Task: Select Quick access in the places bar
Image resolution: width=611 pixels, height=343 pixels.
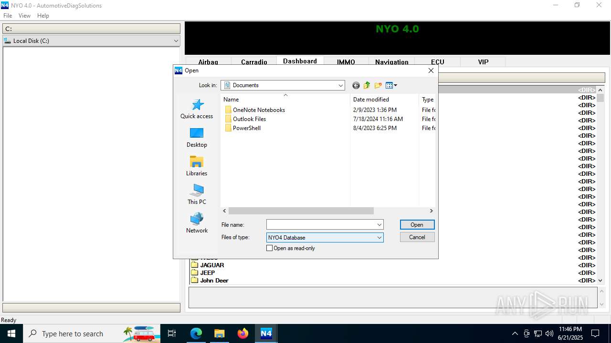Action: (x=197, y=109)
